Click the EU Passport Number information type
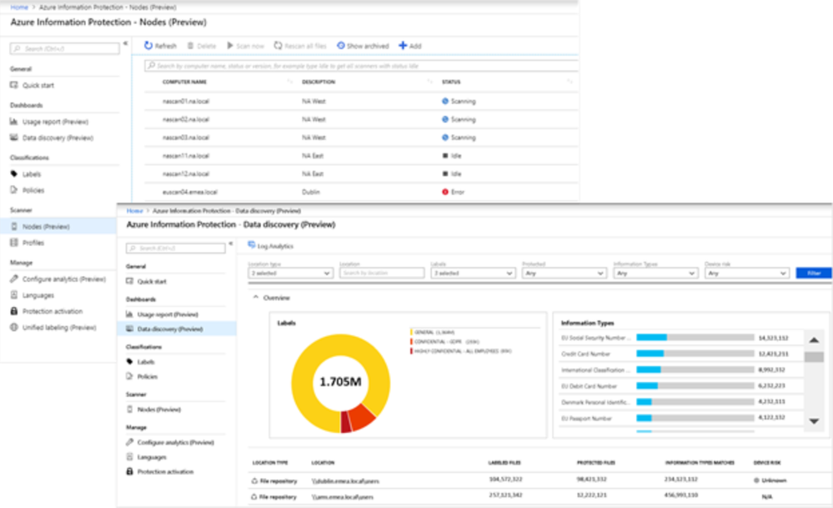The width and height of the screenshot is (833, 508). coord(586,418)
